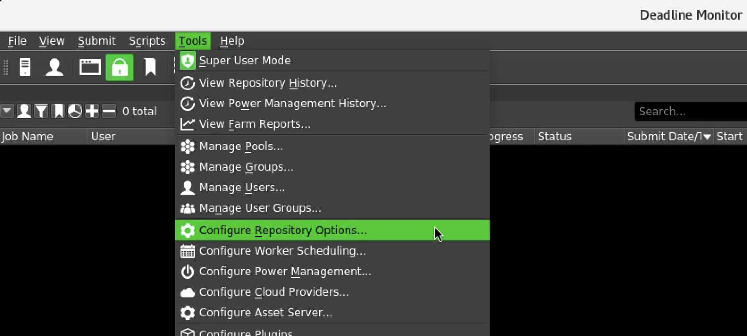
Task: Open Configure Worker Scheduling
Action: click(x=332, y=251)
